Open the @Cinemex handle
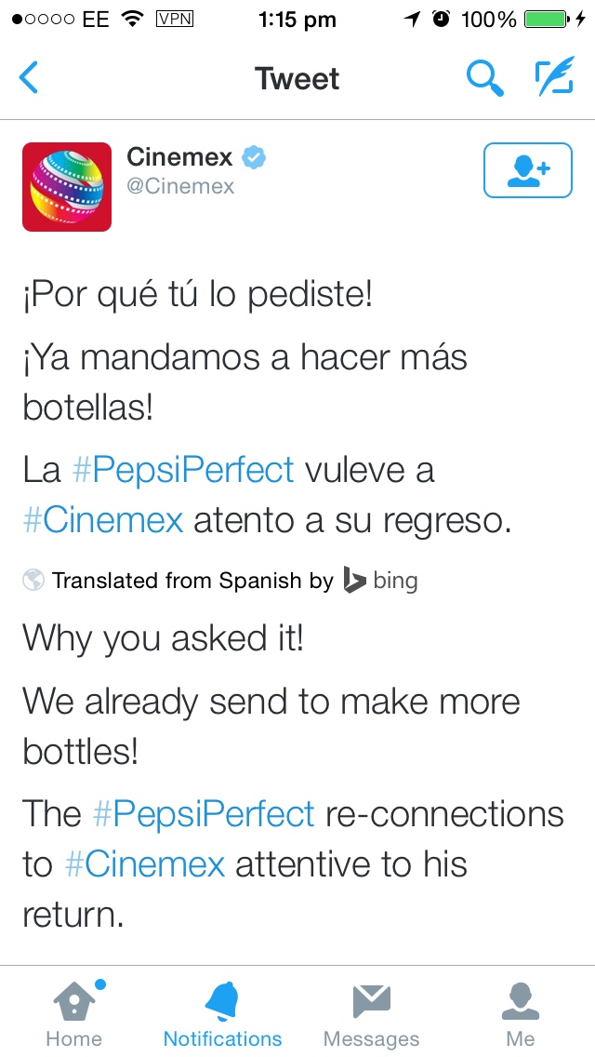Image resolution: width=595 pixels, height=1057 pixels. click(180, 186)
